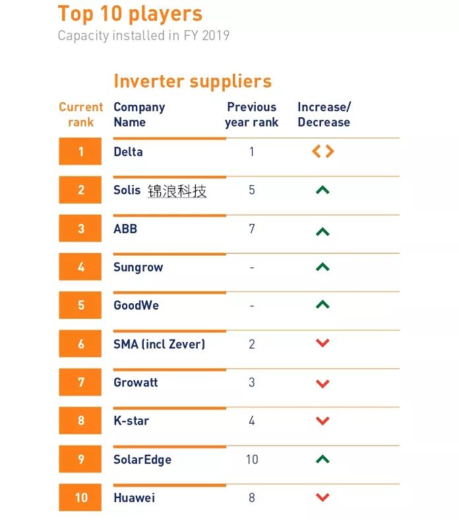The image size is (459, 520).
Task: Click the Chinese text 锦浪科技 link
Action: tap(177, 191)
